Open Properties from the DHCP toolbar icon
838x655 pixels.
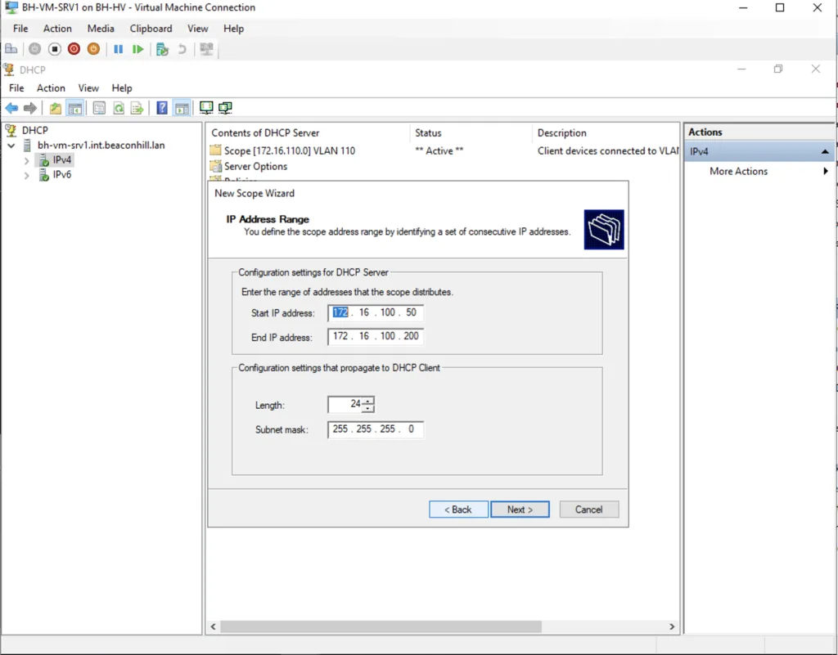pyautogui.click(x=99, y=109)
